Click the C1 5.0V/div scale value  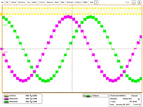click(13, 96)
